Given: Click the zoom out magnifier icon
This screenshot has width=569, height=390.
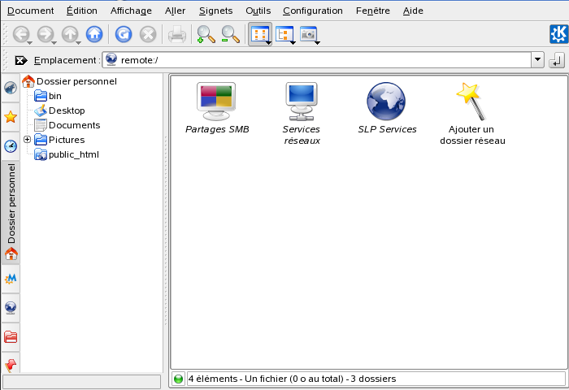Looking at the screenshot, I should click(231, 34).
